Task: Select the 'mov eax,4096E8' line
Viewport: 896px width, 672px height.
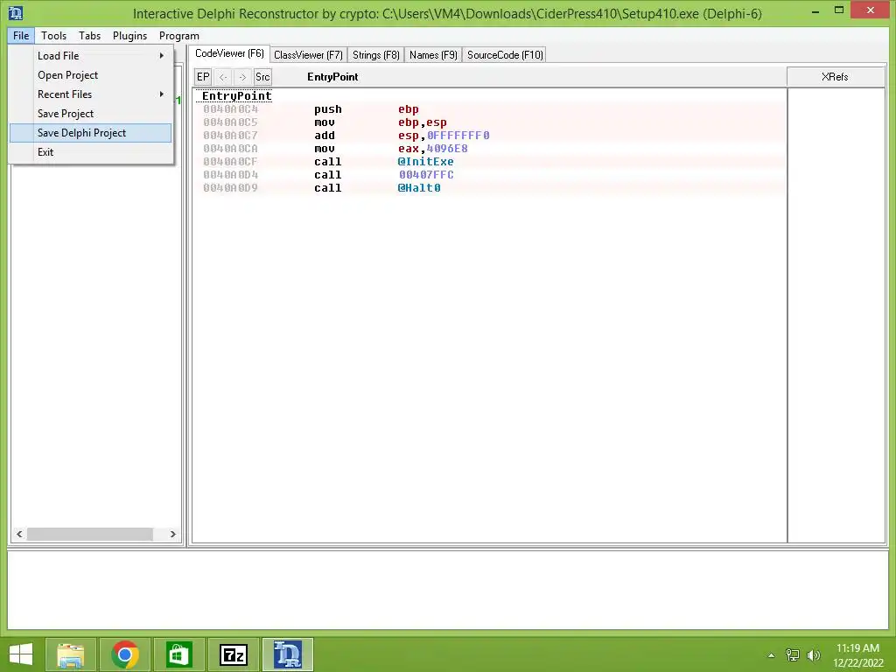Action: (490, 149)
